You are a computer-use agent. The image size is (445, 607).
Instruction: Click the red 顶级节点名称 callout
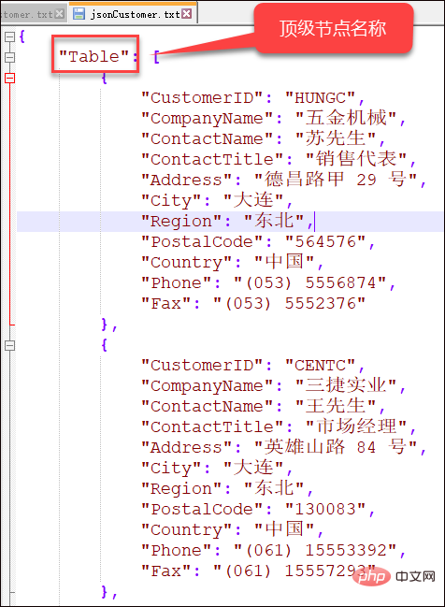click(333, 29)
